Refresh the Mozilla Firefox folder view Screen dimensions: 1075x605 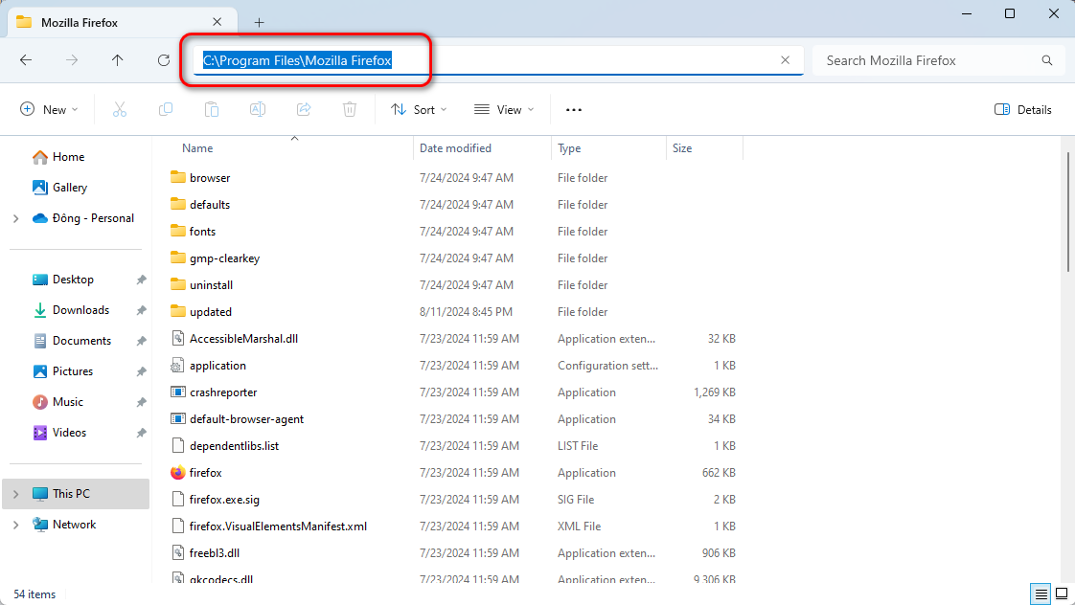[x=163, y=60]
